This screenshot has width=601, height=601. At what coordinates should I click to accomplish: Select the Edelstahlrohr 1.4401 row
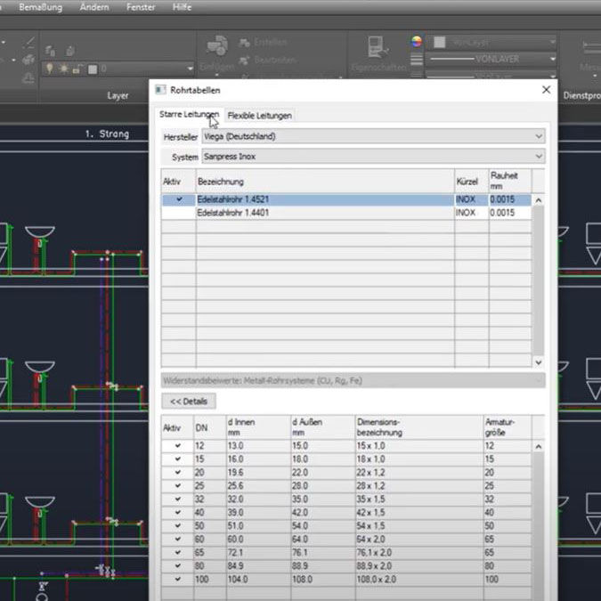(346, 213)
